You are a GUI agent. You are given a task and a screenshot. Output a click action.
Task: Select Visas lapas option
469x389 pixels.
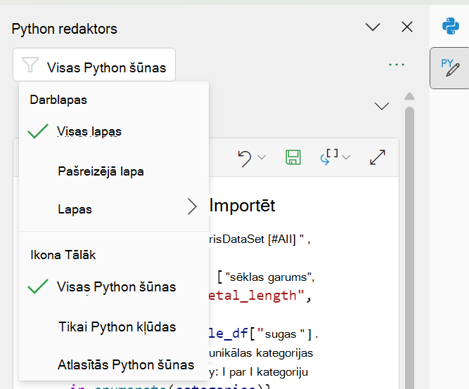click(x=114, y=131)
